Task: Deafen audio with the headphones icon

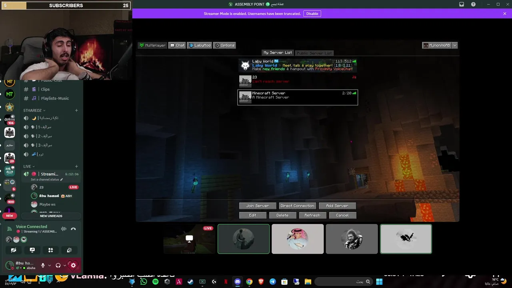Action: point(58,265)
